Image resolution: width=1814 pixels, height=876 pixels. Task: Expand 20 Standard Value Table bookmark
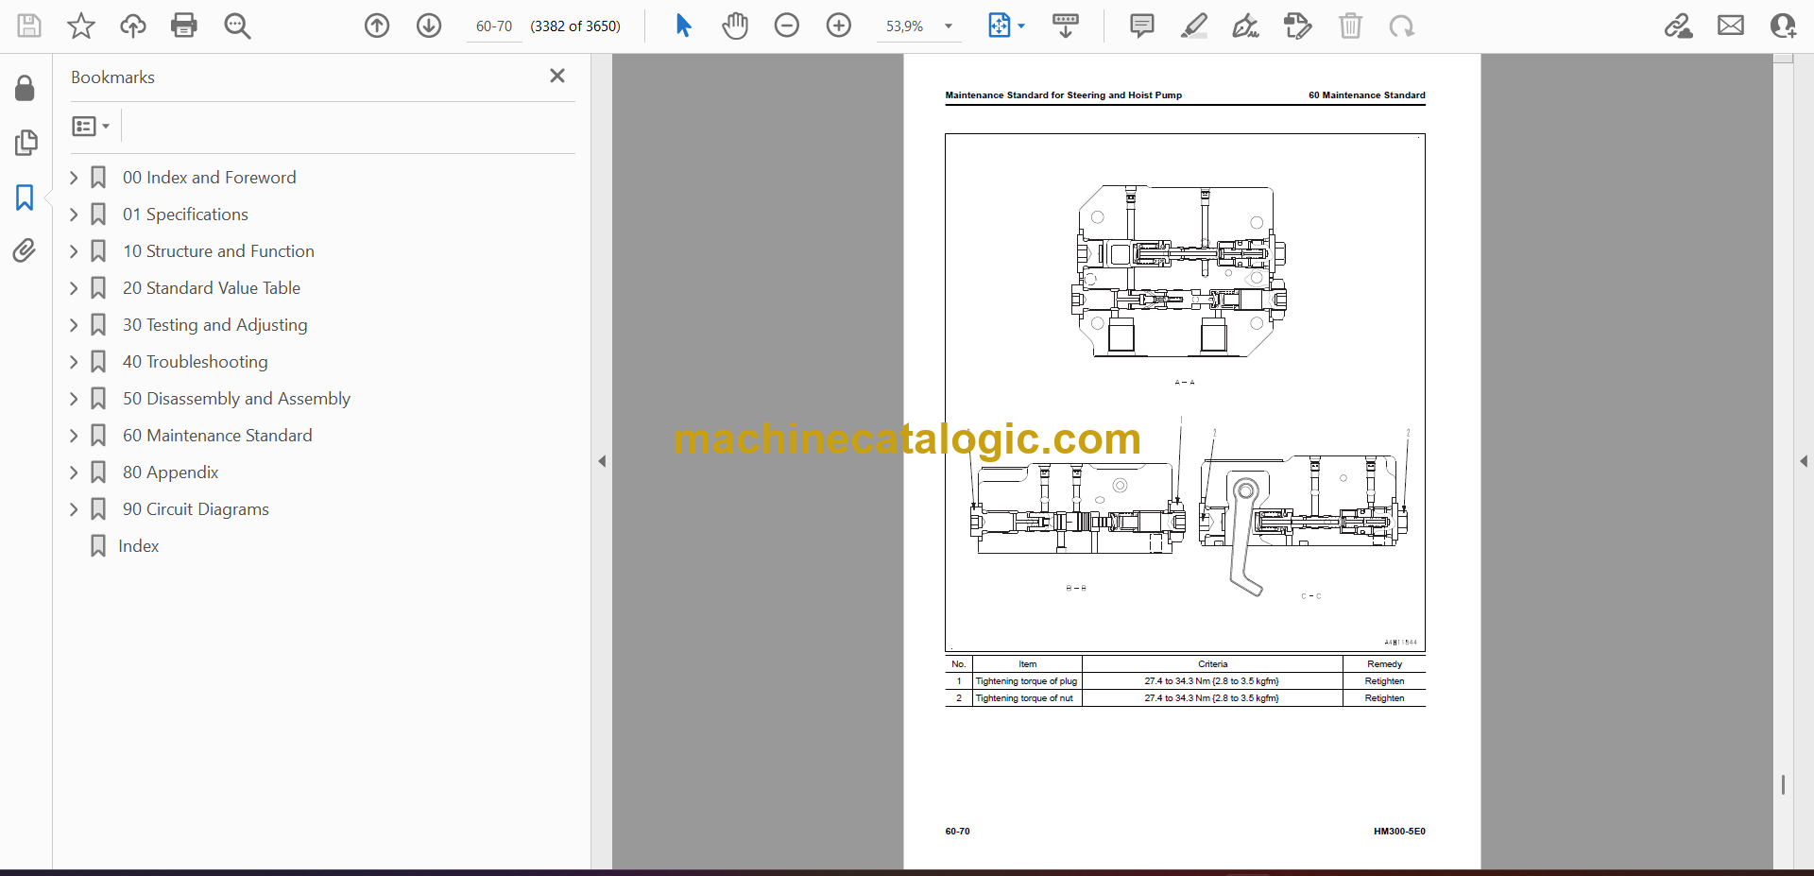tap(74, 288)
